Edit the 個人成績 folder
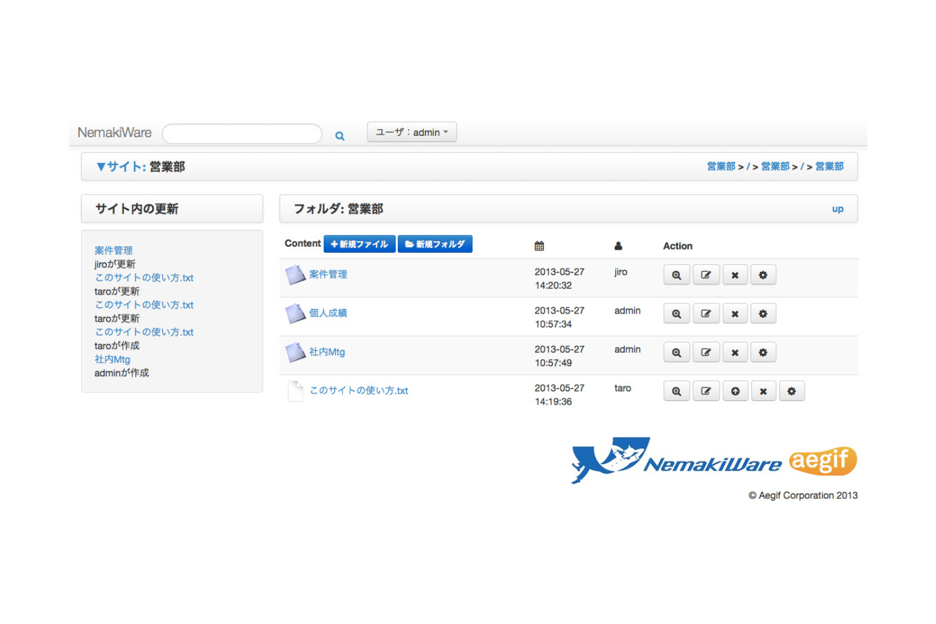The image size is (936, 624). click(x=706, y=314)
